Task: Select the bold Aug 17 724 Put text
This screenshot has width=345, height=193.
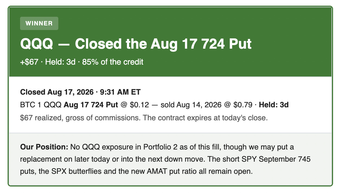Action: click(x=91, y=105)
